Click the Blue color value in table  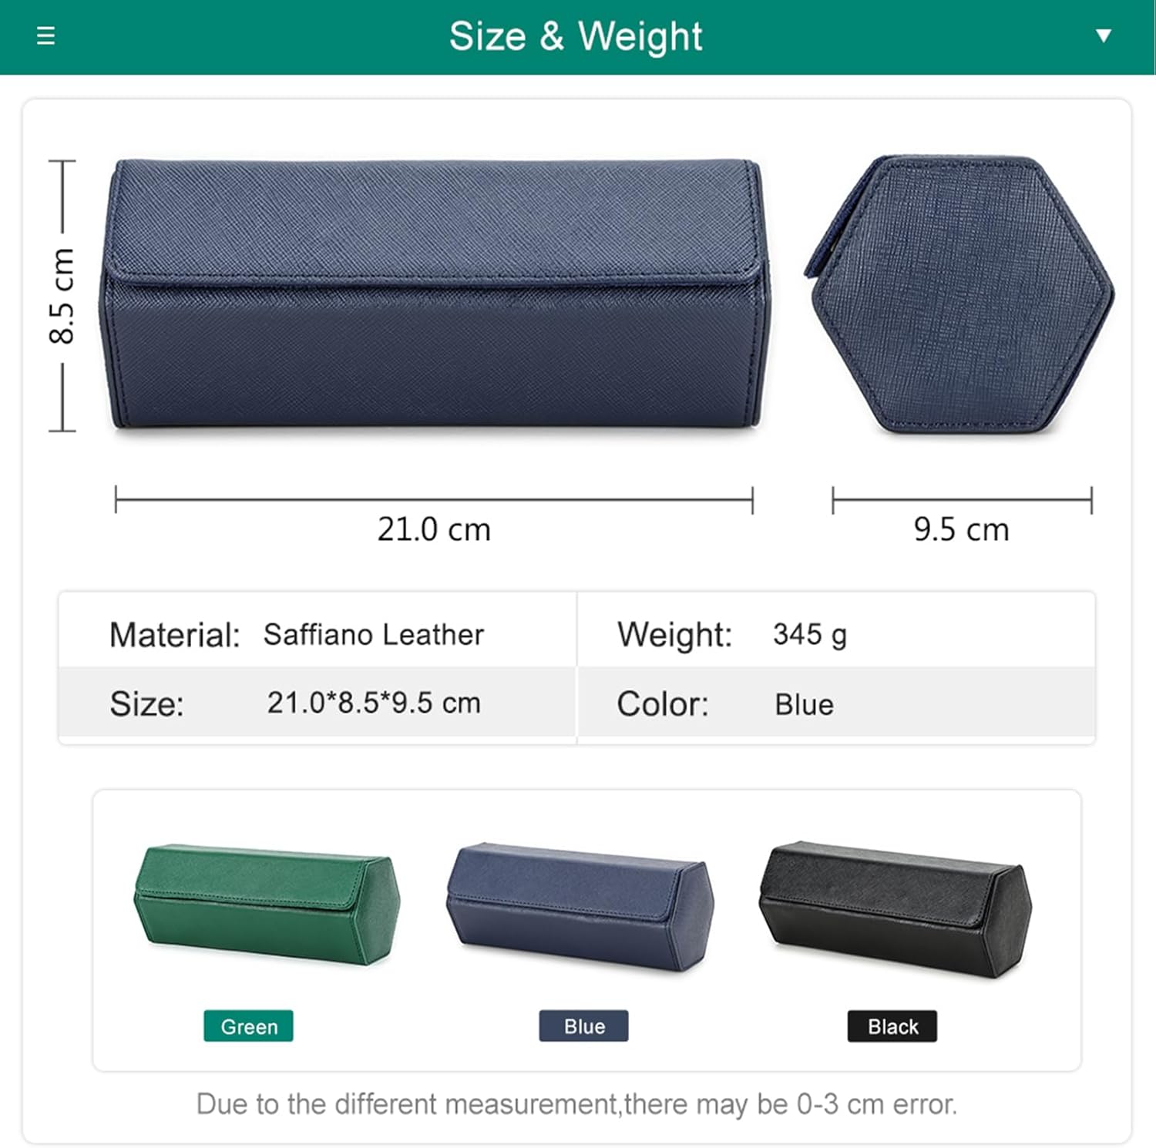[804, 705]
